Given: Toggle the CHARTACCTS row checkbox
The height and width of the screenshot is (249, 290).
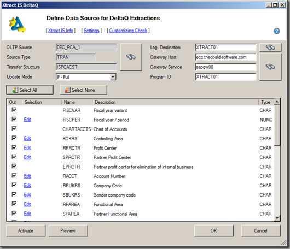Looking at the screenshot, I should 14,128.
